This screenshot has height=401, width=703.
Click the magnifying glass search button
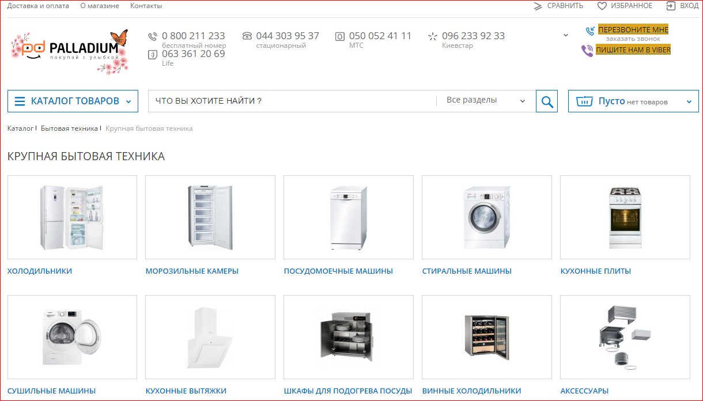pyautogui.click(x=547, y=101)
